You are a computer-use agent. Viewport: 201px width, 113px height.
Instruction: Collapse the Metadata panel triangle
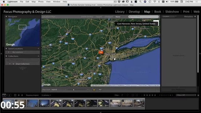(195, 17)
